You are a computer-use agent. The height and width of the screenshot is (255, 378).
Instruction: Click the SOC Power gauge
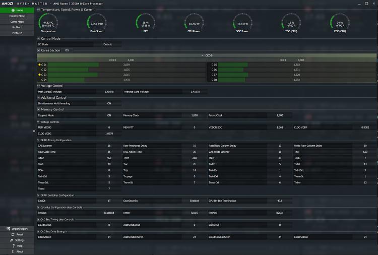point(242,23)
